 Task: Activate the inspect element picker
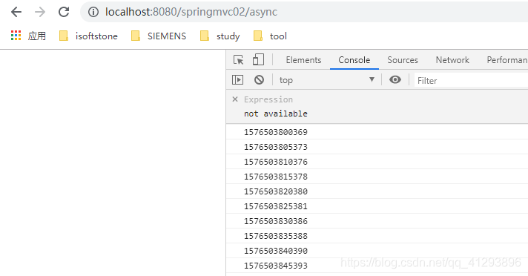[238, 60]
